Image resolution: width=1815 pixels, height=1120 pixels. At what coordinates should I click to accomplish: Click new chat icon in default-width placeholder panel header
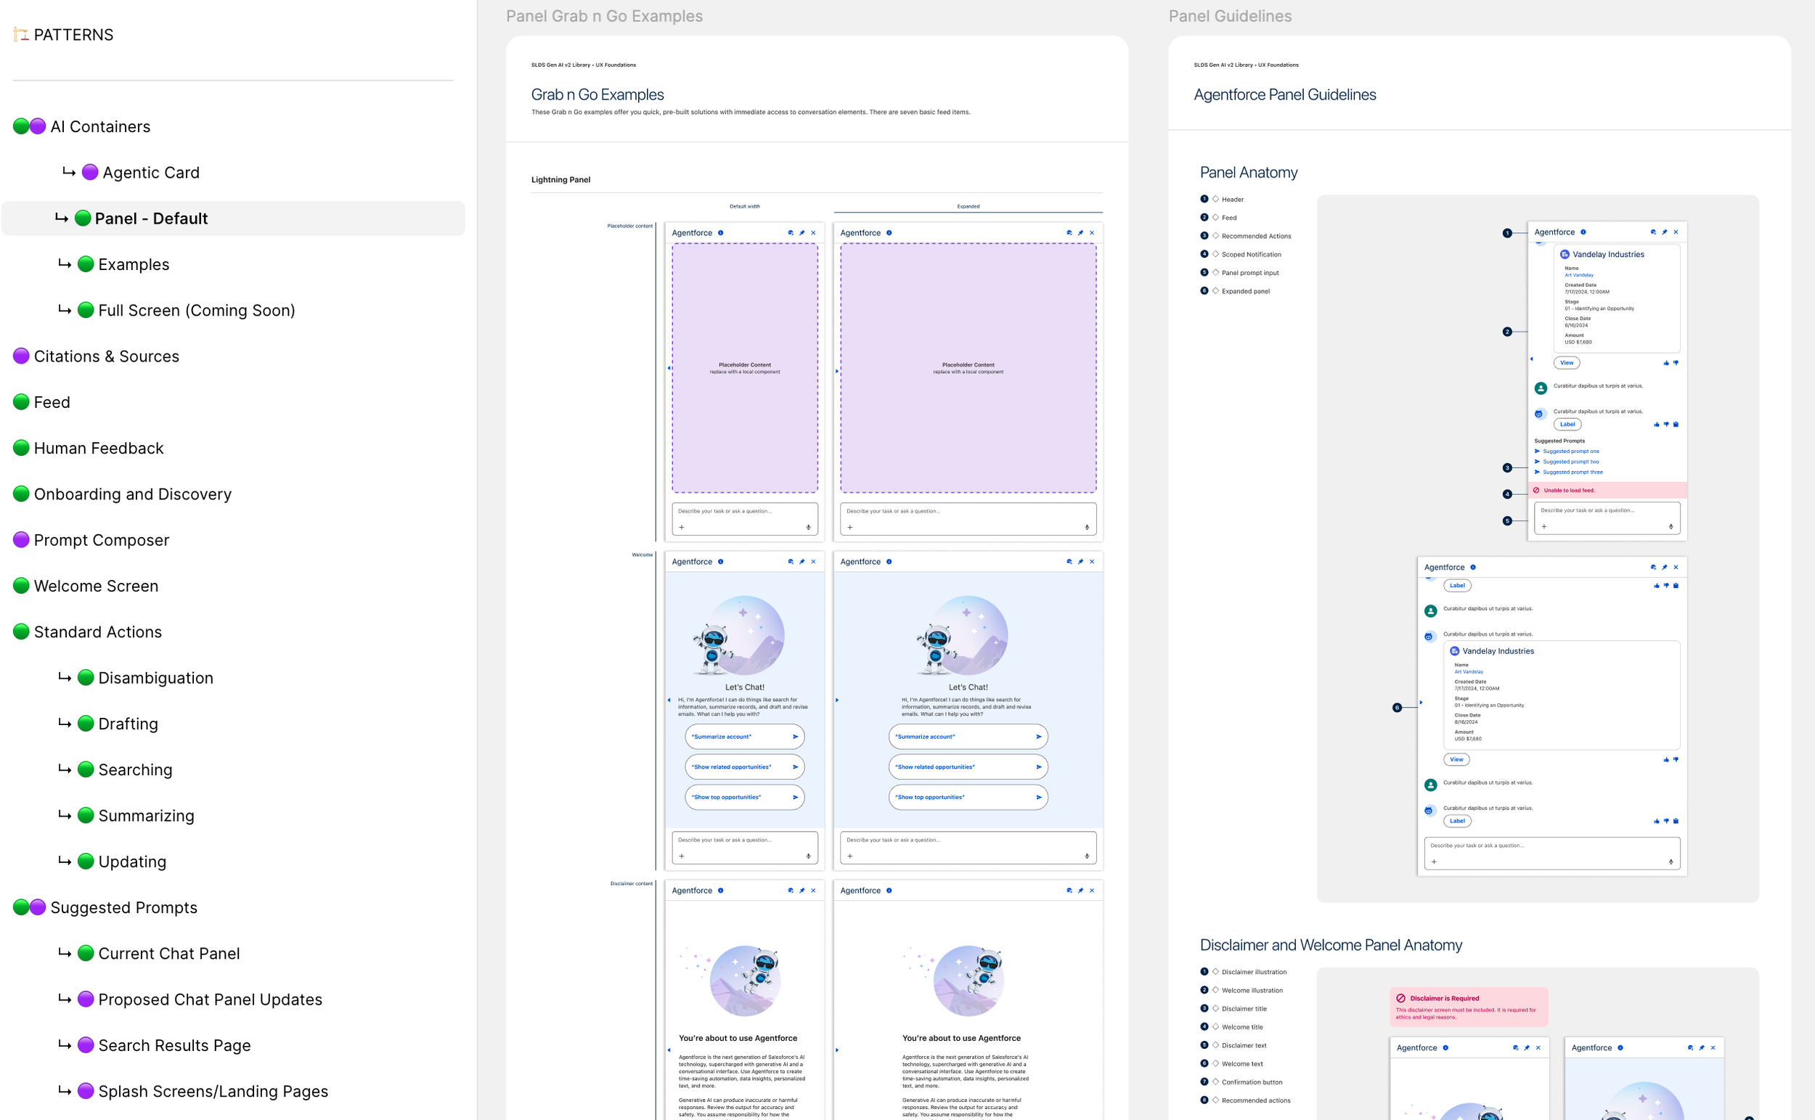pyautogui.click(x=791, y=233)
